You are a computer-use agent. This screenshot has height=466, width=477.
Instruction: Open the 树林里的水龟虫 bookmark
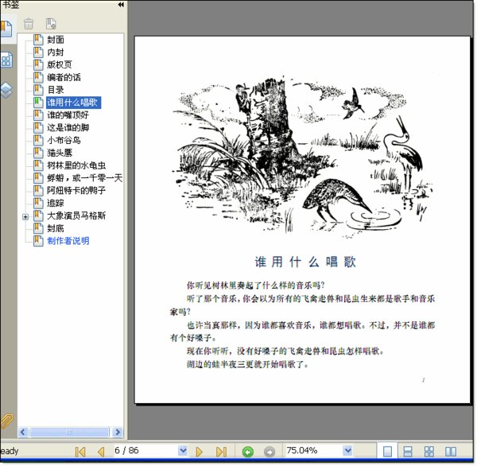pyautogui.click(x=76, y=165)
